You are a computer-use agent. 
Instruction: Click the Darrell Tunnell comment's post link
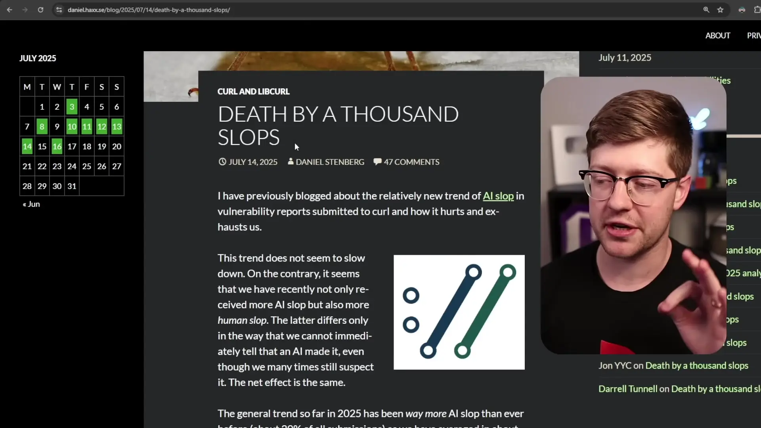(716, 389)
